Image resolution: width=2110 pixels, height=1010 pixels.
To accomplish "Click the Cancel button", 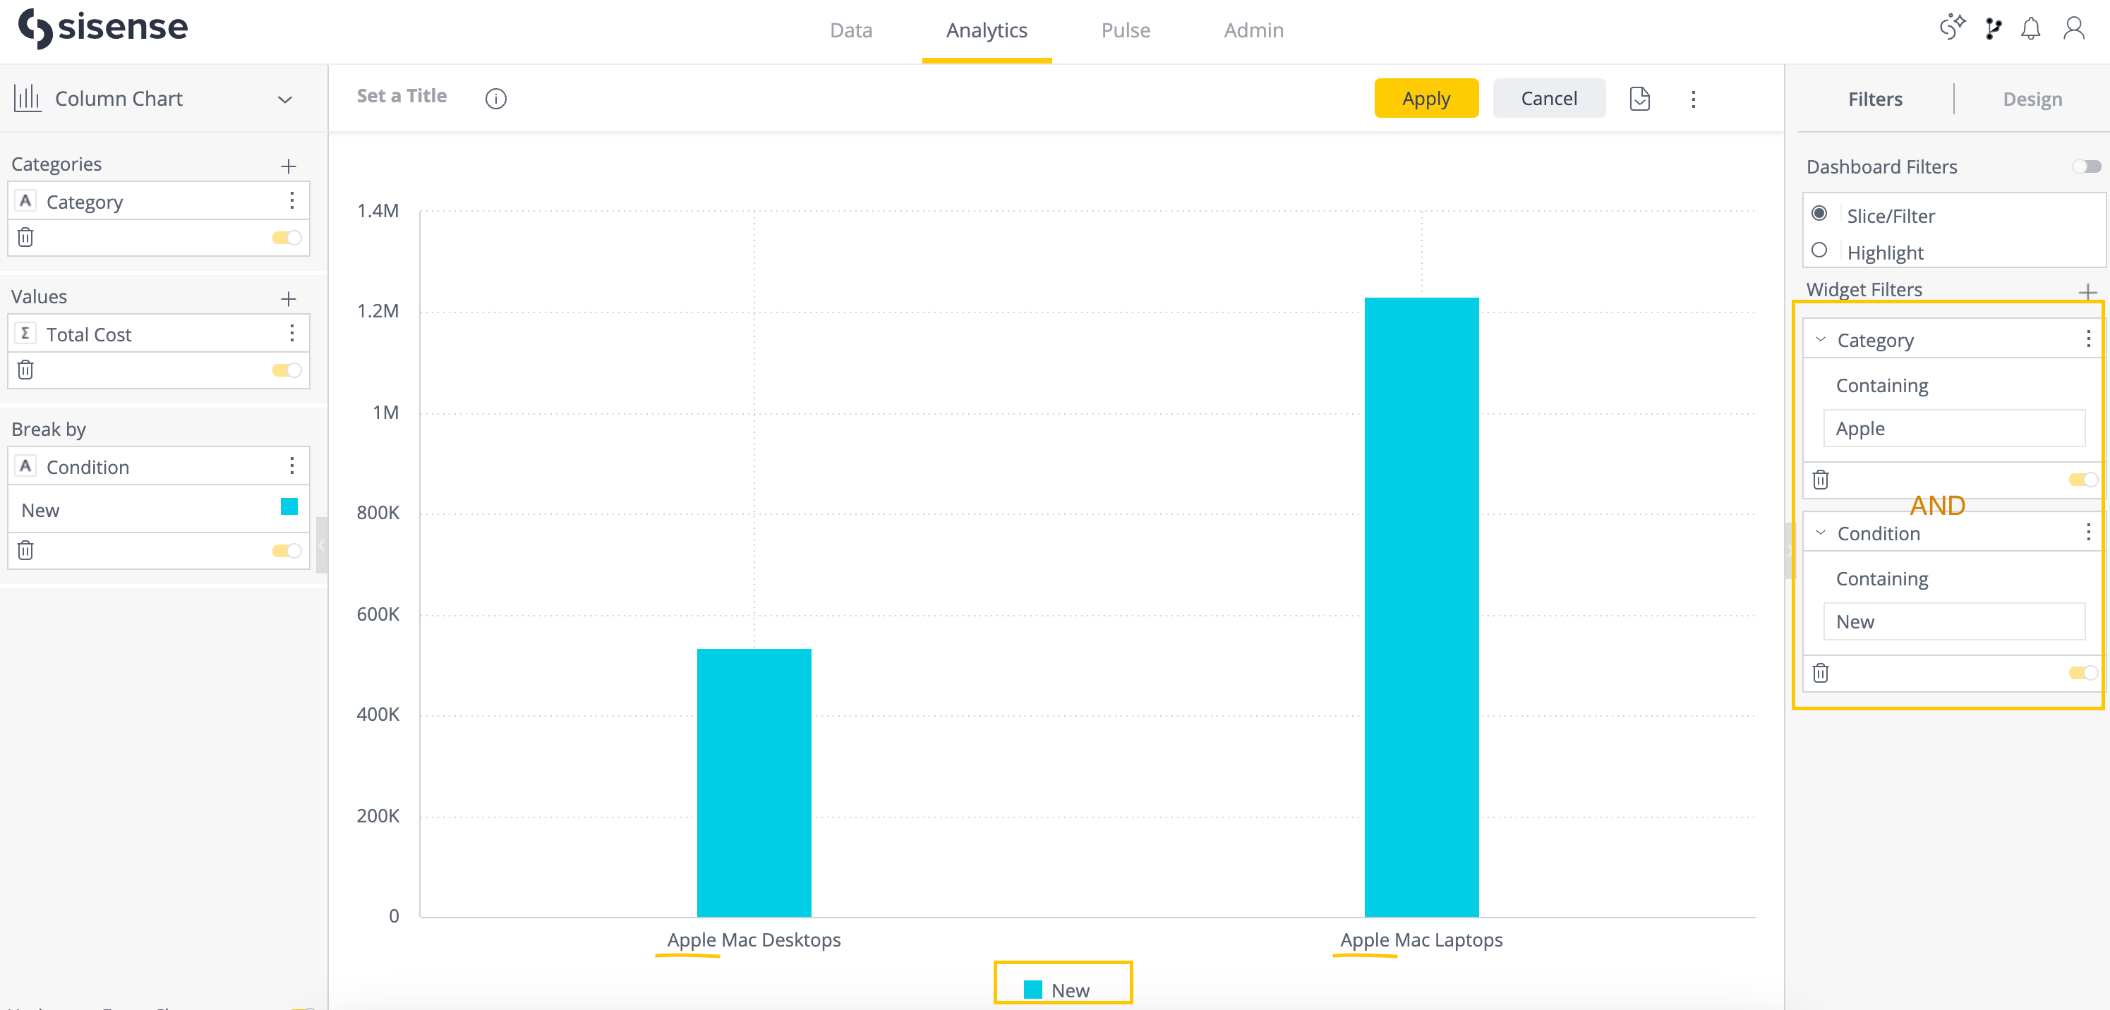I will click(x=1549, y=97).
